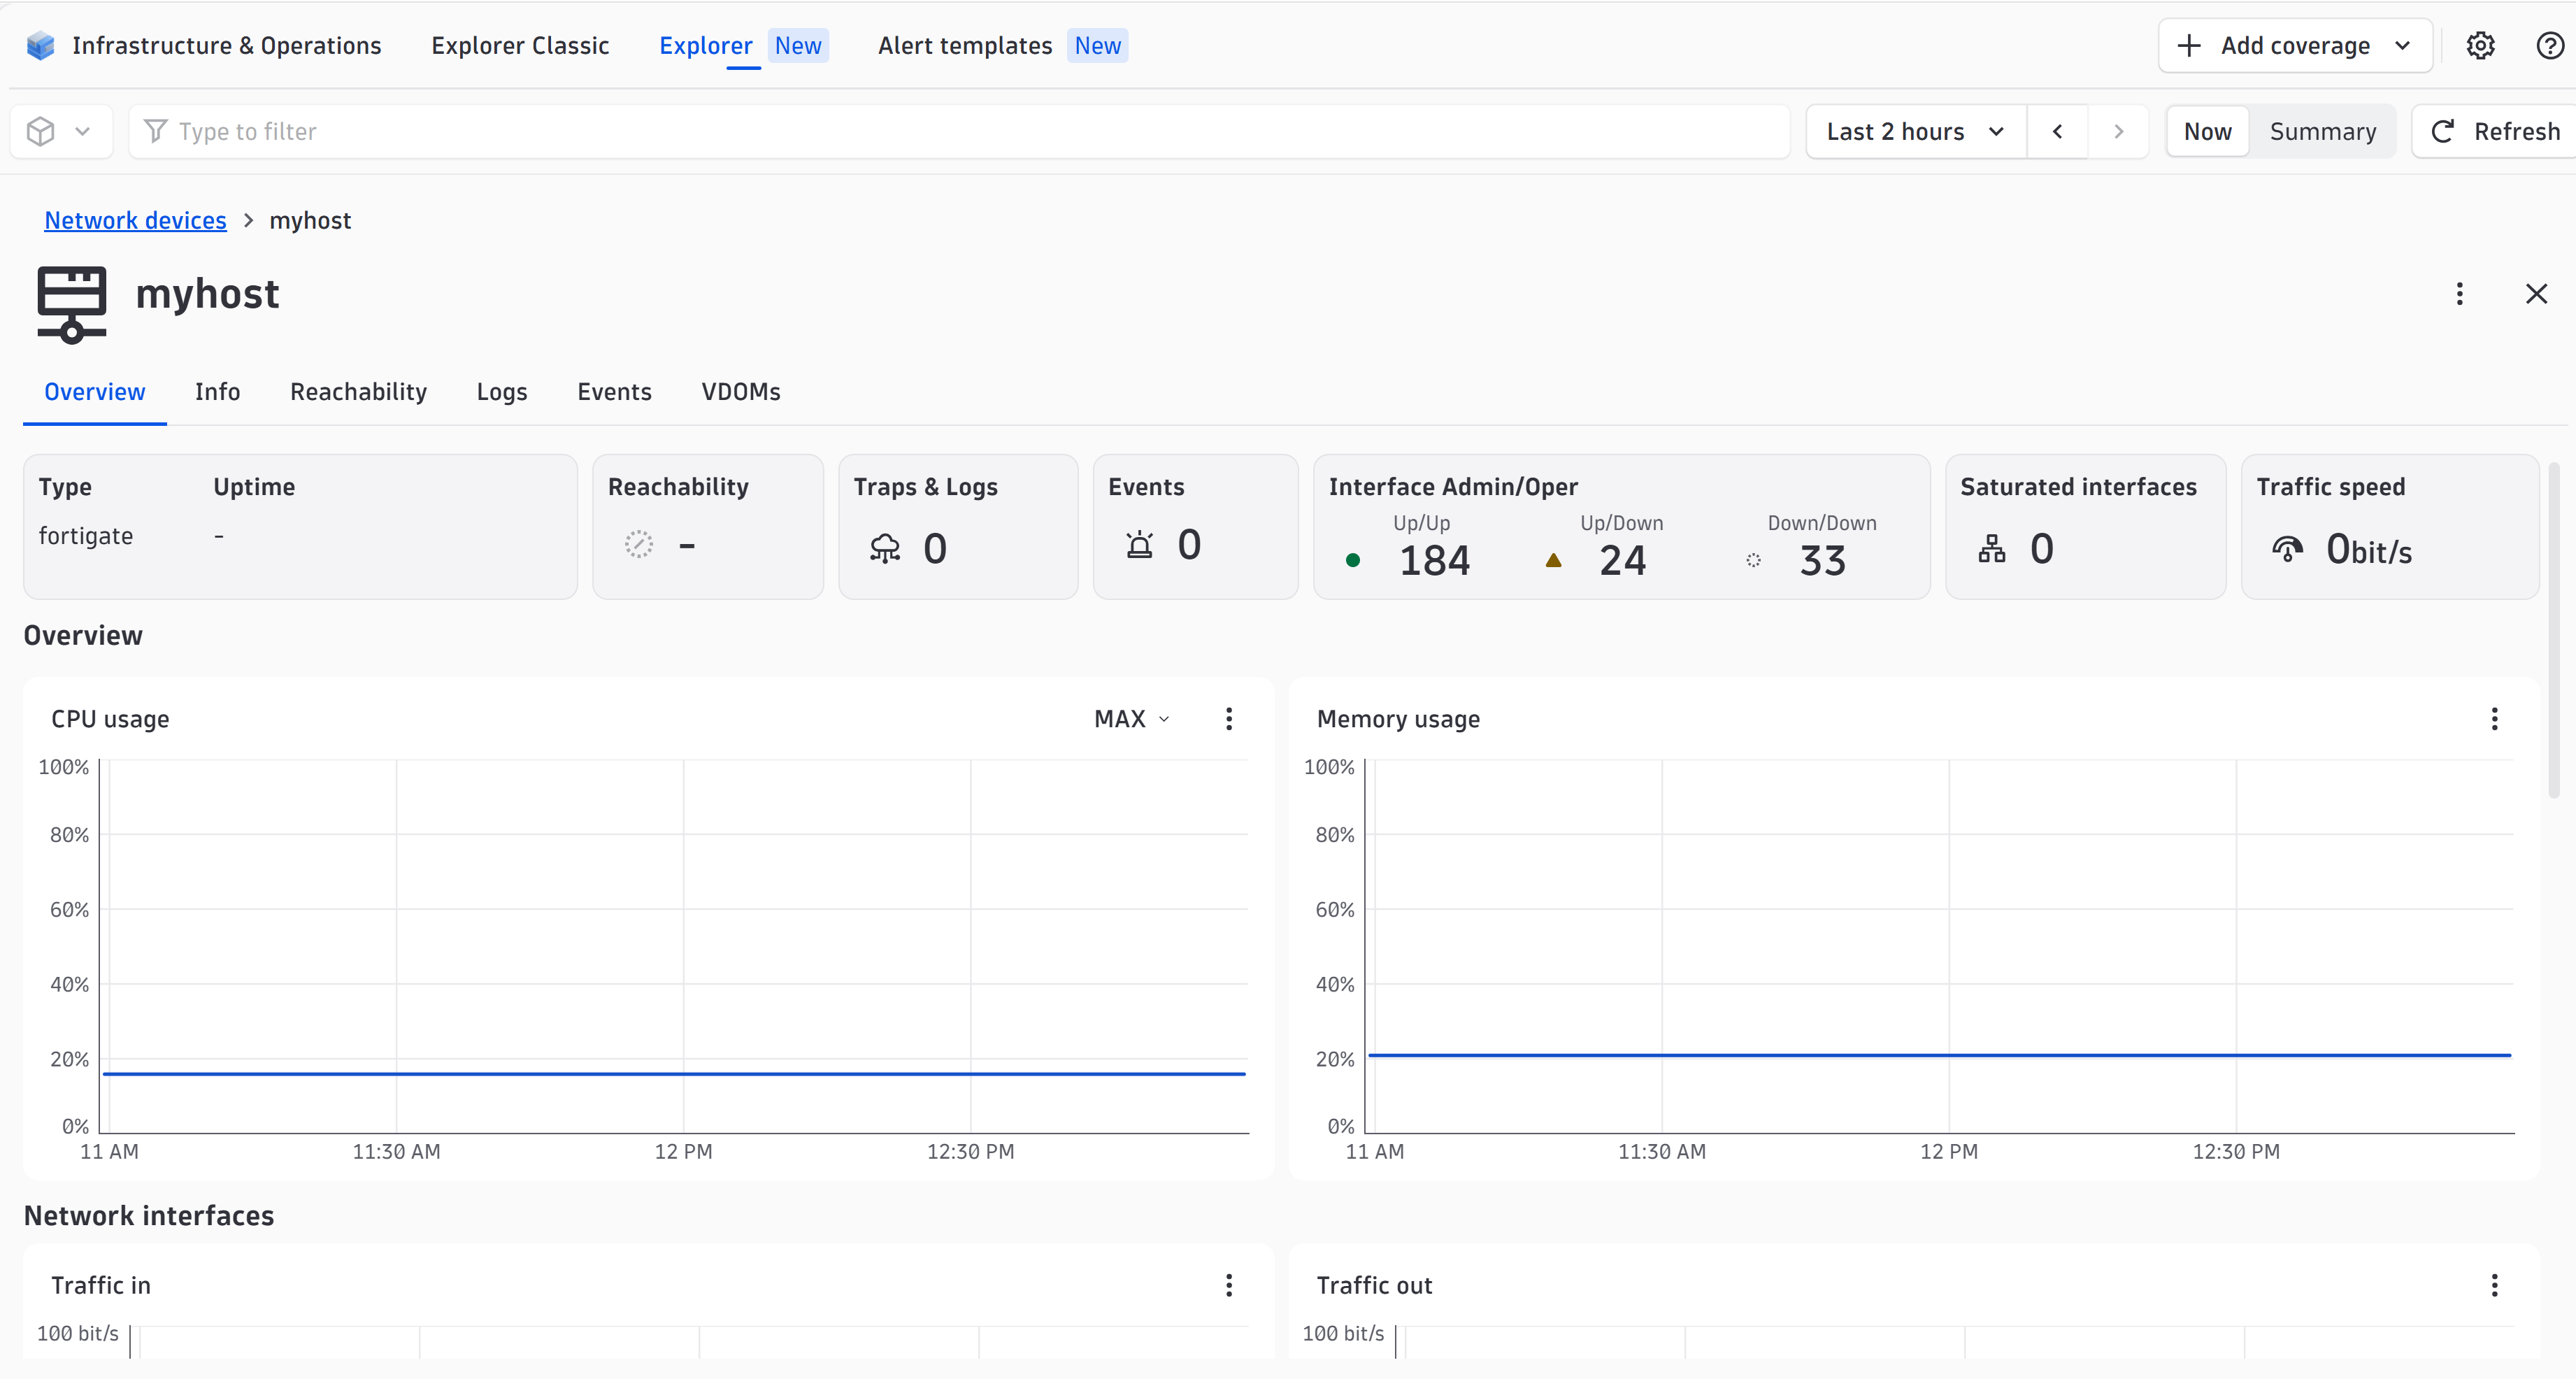Click the Events alarm siren icon
Image resolution: width=2576 pixels, height=1379 pixels.
tap(1140, 545)
